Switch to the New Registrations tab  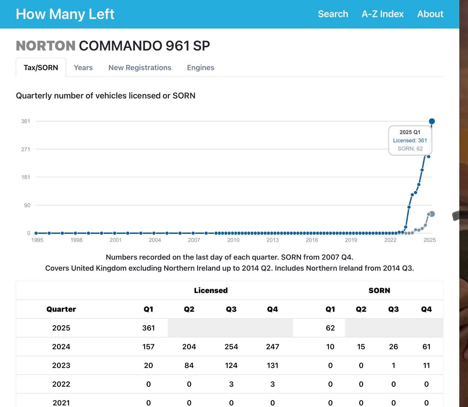click(x=140, y=68)
